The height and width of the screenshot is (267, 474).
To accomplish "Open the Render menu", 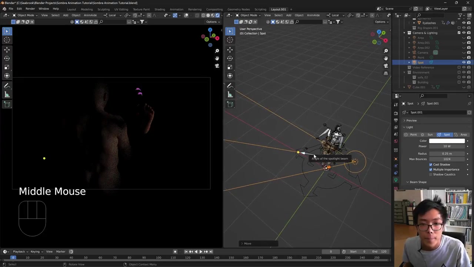I will pyautogui.click(x=30, y=9).
